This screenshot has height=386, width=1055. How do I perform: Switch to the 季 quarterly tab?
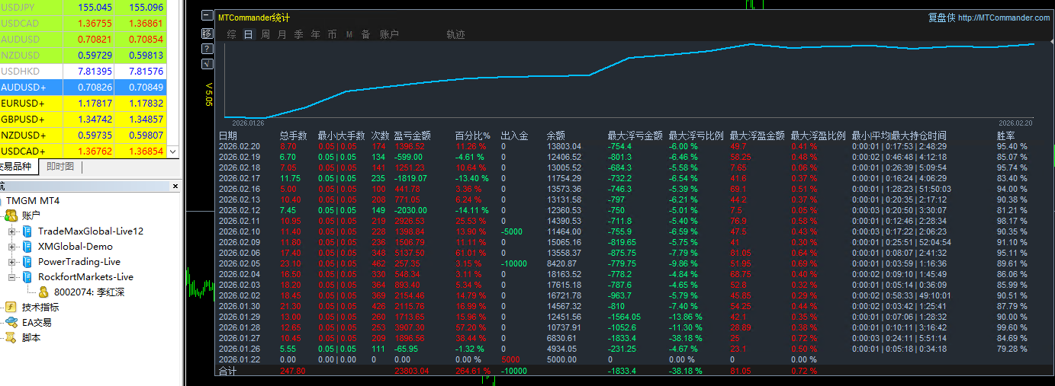click(x=299, y=34)
